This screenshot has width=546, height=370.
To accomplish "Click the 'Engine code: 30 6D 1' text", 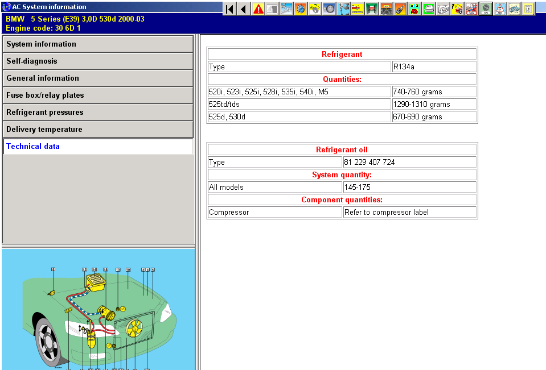I will (x=43, y=28).
